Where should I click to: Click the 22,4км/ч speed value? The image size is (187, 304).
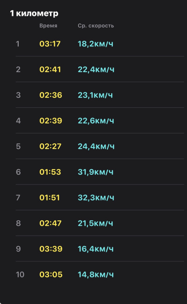tap(96, 70)
